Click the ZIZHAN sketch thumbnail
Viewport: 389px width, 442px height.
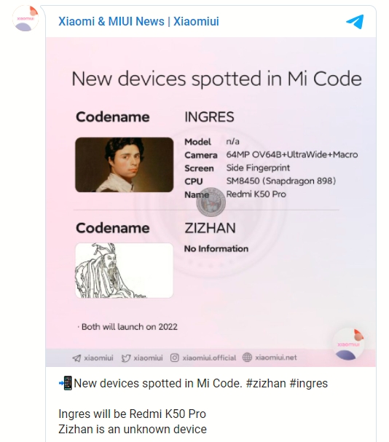click(125, 270)
